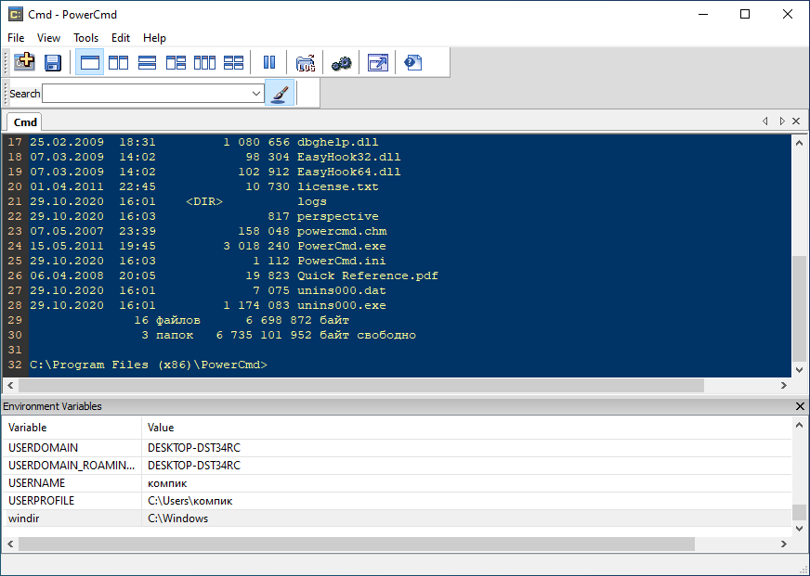Select the Cmd tab
810x576 pixels.
pos(25,122)
